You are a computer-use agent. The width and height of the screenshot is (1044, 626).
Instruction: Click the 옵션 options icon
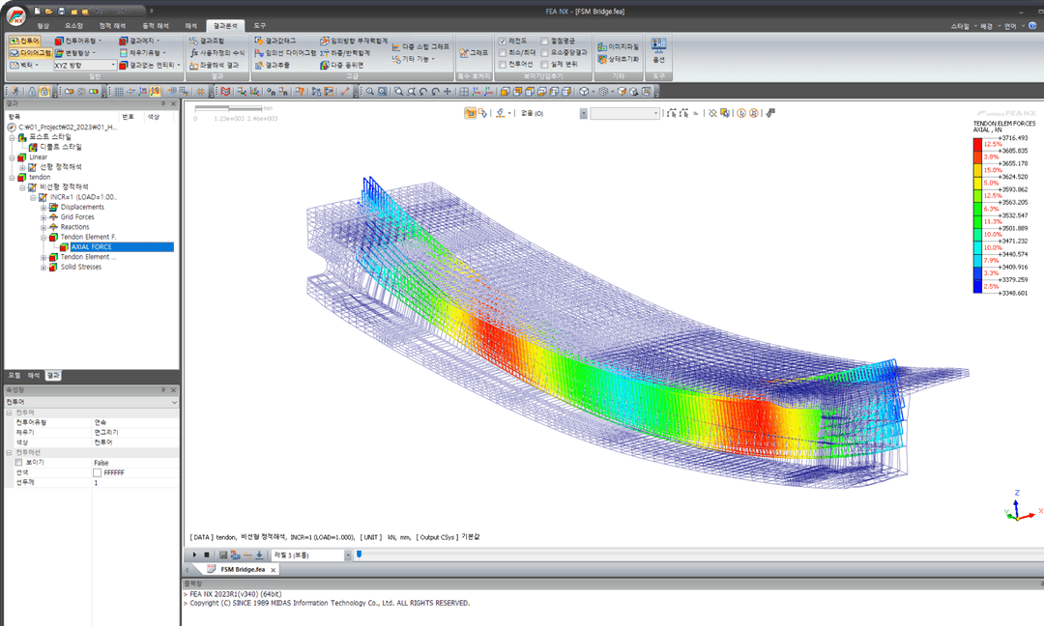tap(658, 50)
